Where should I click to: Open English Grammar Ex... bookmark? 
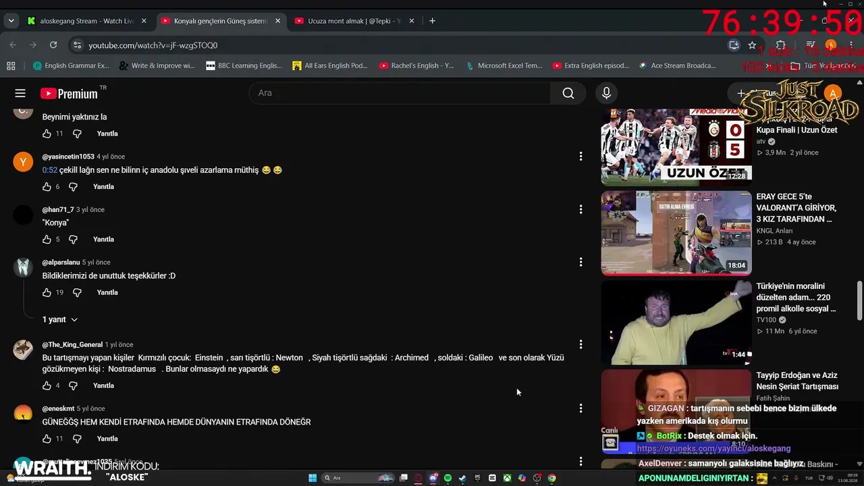(71, 65)
